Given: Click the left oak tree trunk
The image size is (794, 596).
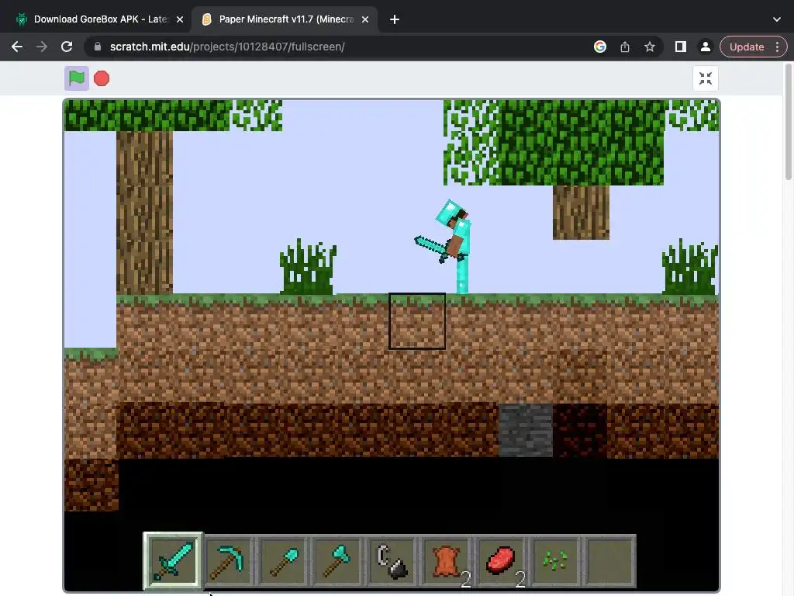Looking at the screenshot, I should coord(144,213).
